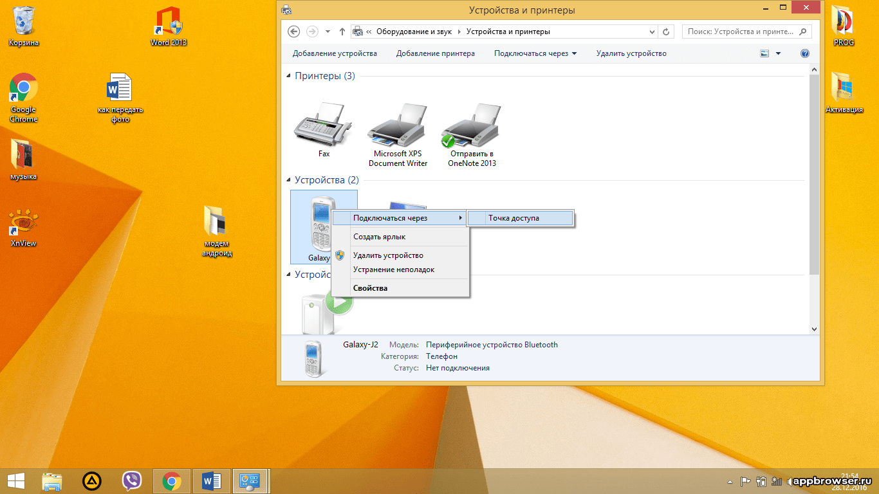This screenshot has height=494, width=879.
Task: Click the search devices input field
Action: (740, 32)
